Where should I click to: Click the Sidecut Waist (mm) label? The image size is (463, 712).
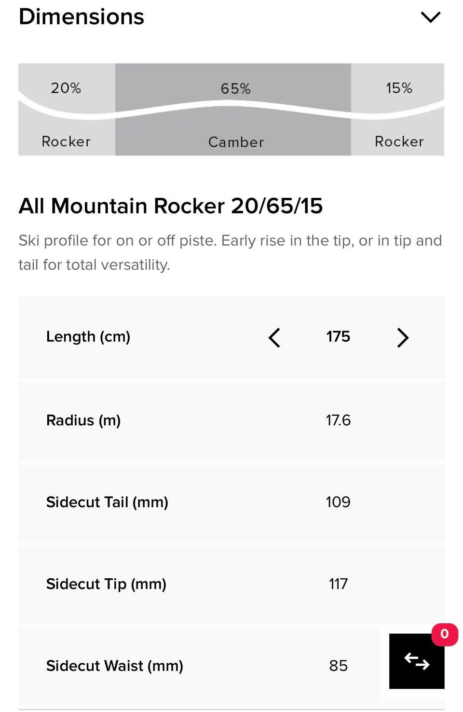115,666
